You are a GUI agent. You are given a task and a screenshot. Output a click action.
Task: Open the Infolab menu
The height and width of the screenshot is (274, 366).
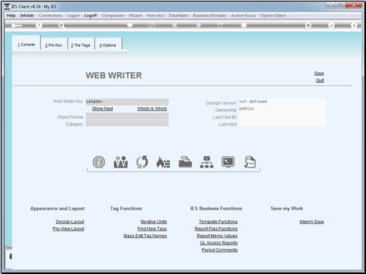point(27,16)
